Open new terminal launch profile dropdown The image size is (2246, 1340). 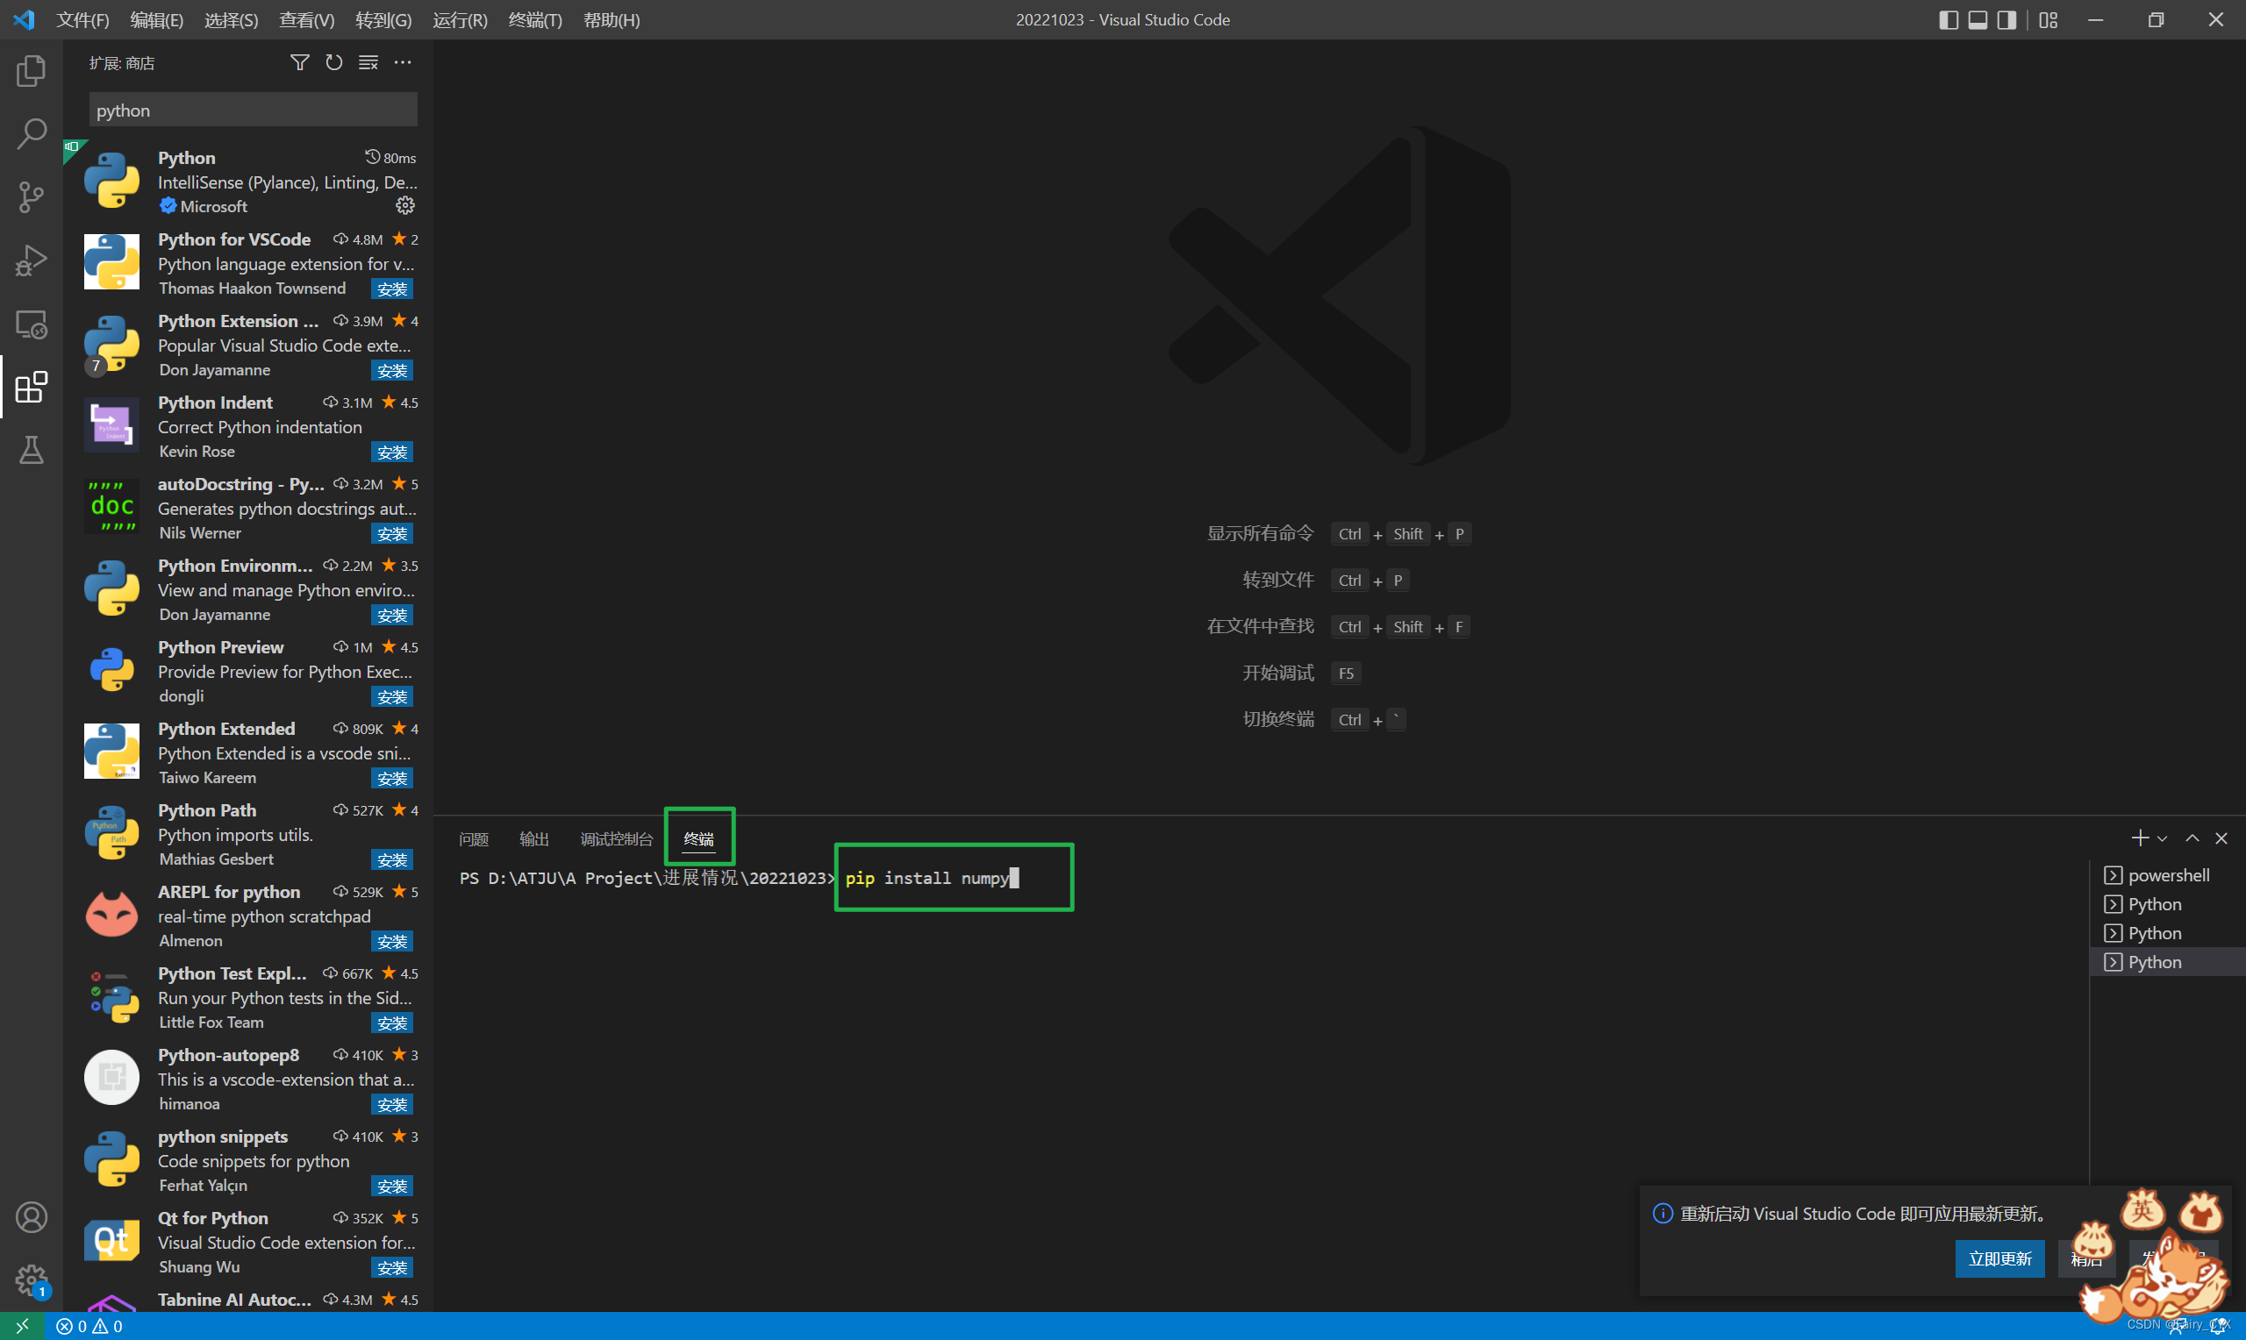tap(2162, 839)
